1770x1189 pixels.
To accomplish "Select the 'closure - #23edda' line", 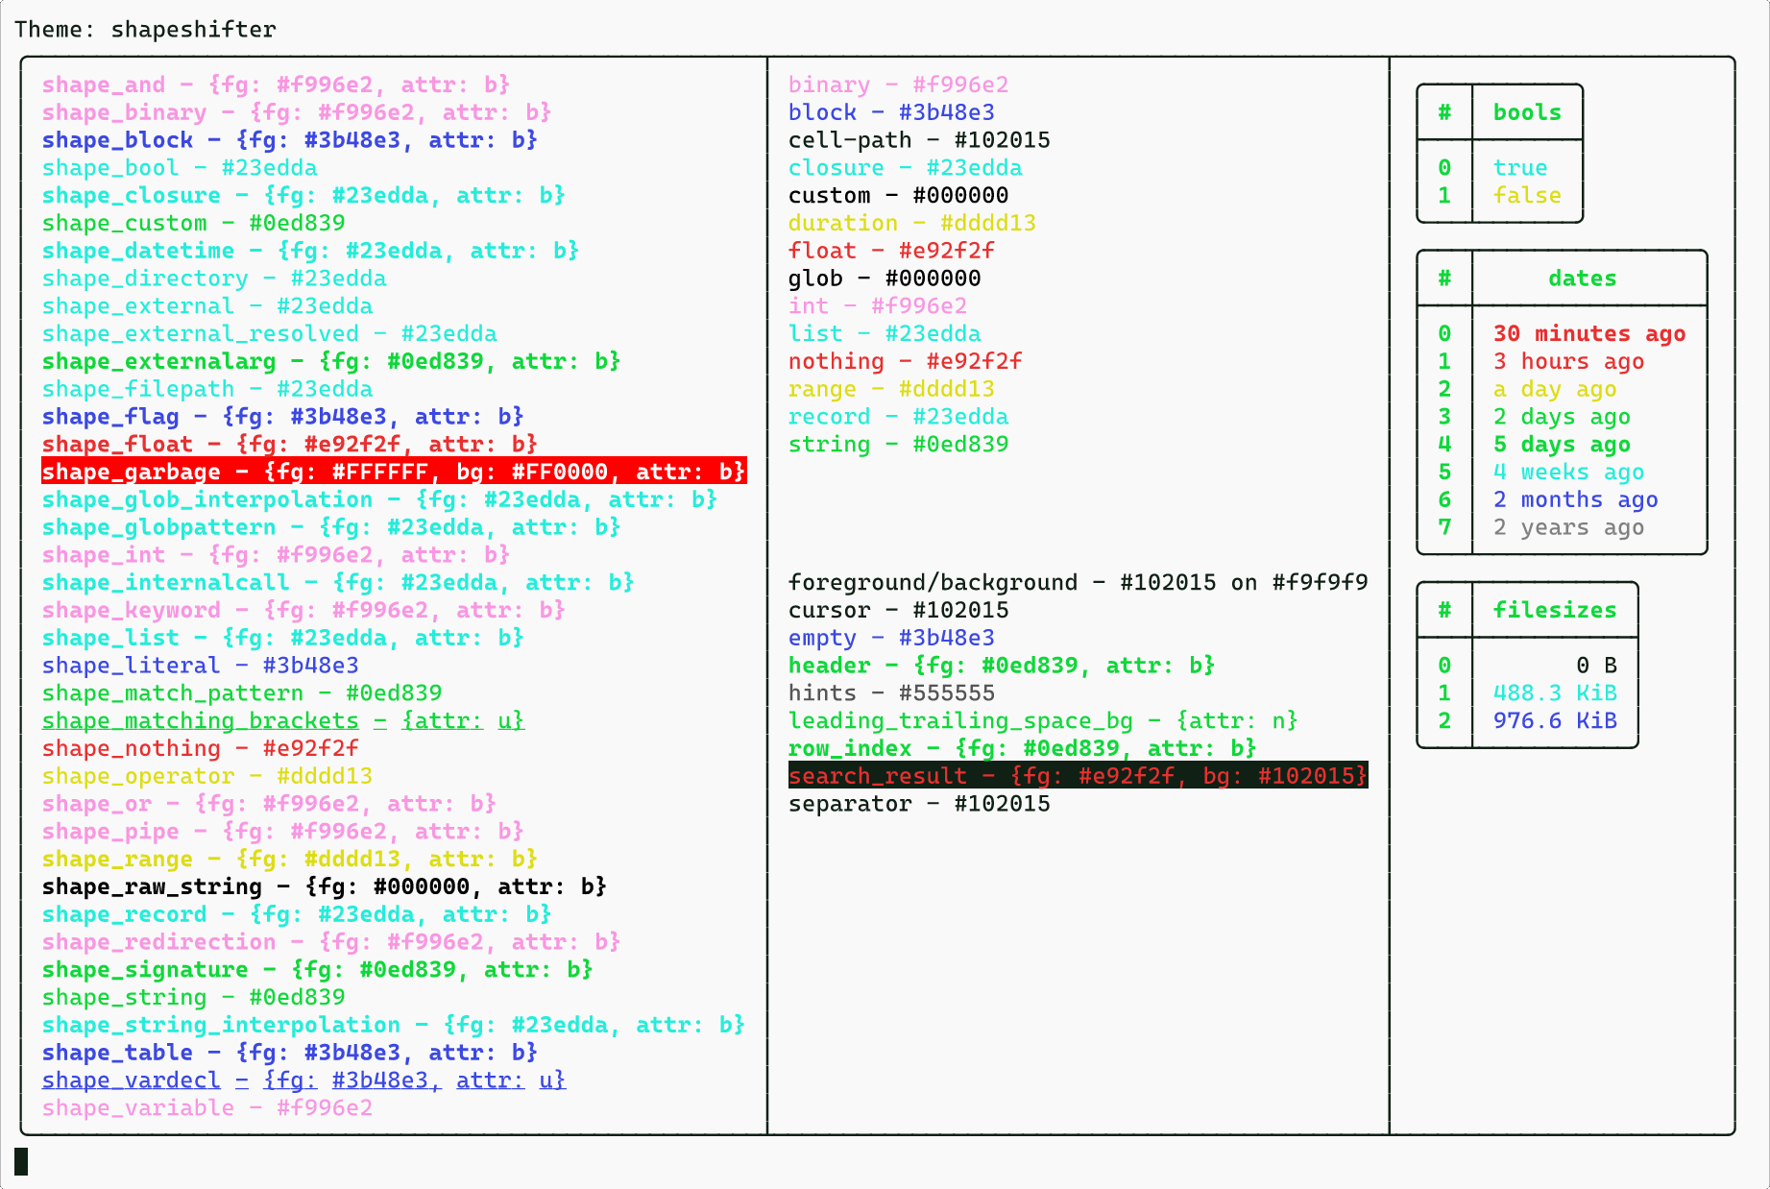I will [905, 168].
